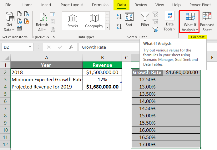The image size is (217, 150).
Task: Select the Stocks data type
Action: (73, 21)
